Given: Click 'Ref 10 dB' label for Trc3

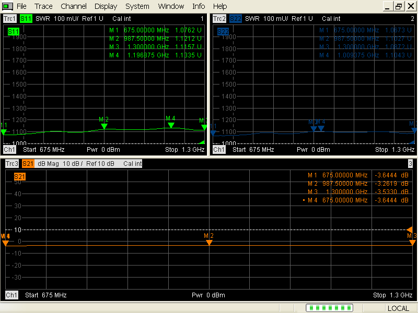Looking at the screenshot, I should pos(100,164).
